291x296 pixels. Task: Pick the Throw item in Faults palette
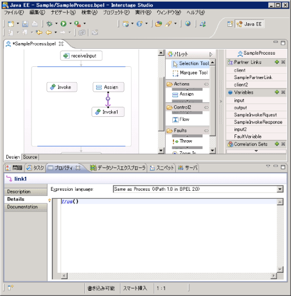(x=182, y=141)
